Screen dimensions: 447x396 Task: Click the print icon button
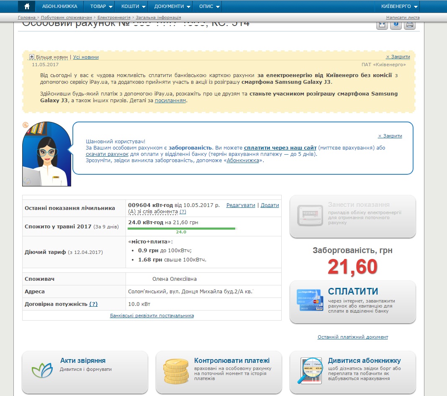click(410, 25)
